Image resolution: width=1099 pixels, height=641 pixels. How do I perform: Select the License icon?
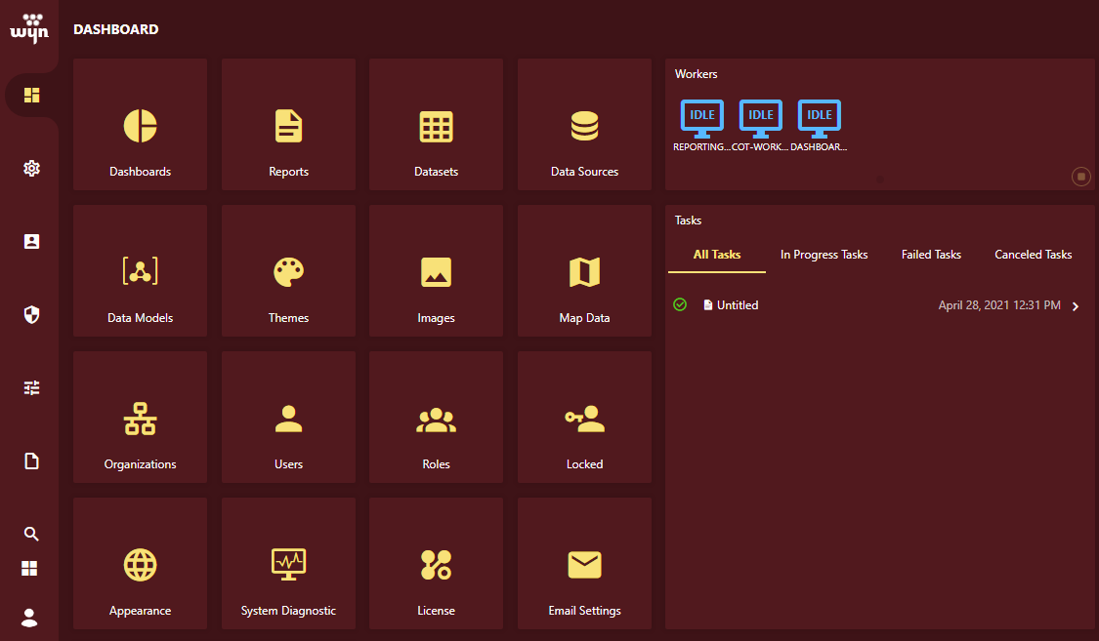click(436, 564)
